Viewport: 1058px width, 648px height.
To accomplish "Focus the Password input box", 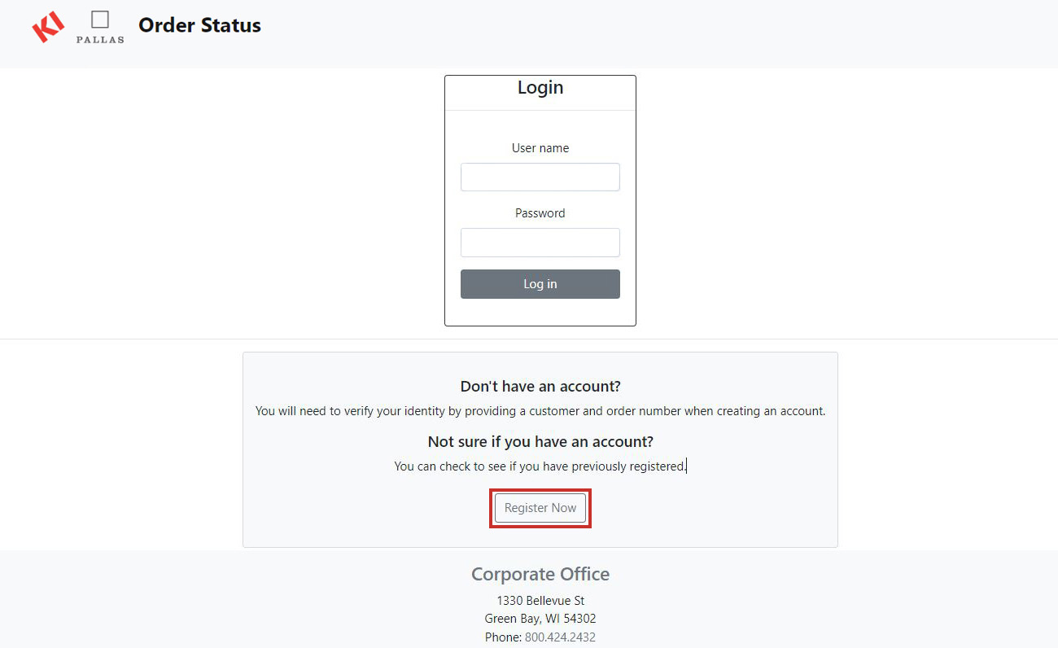I will click(540, 242).
